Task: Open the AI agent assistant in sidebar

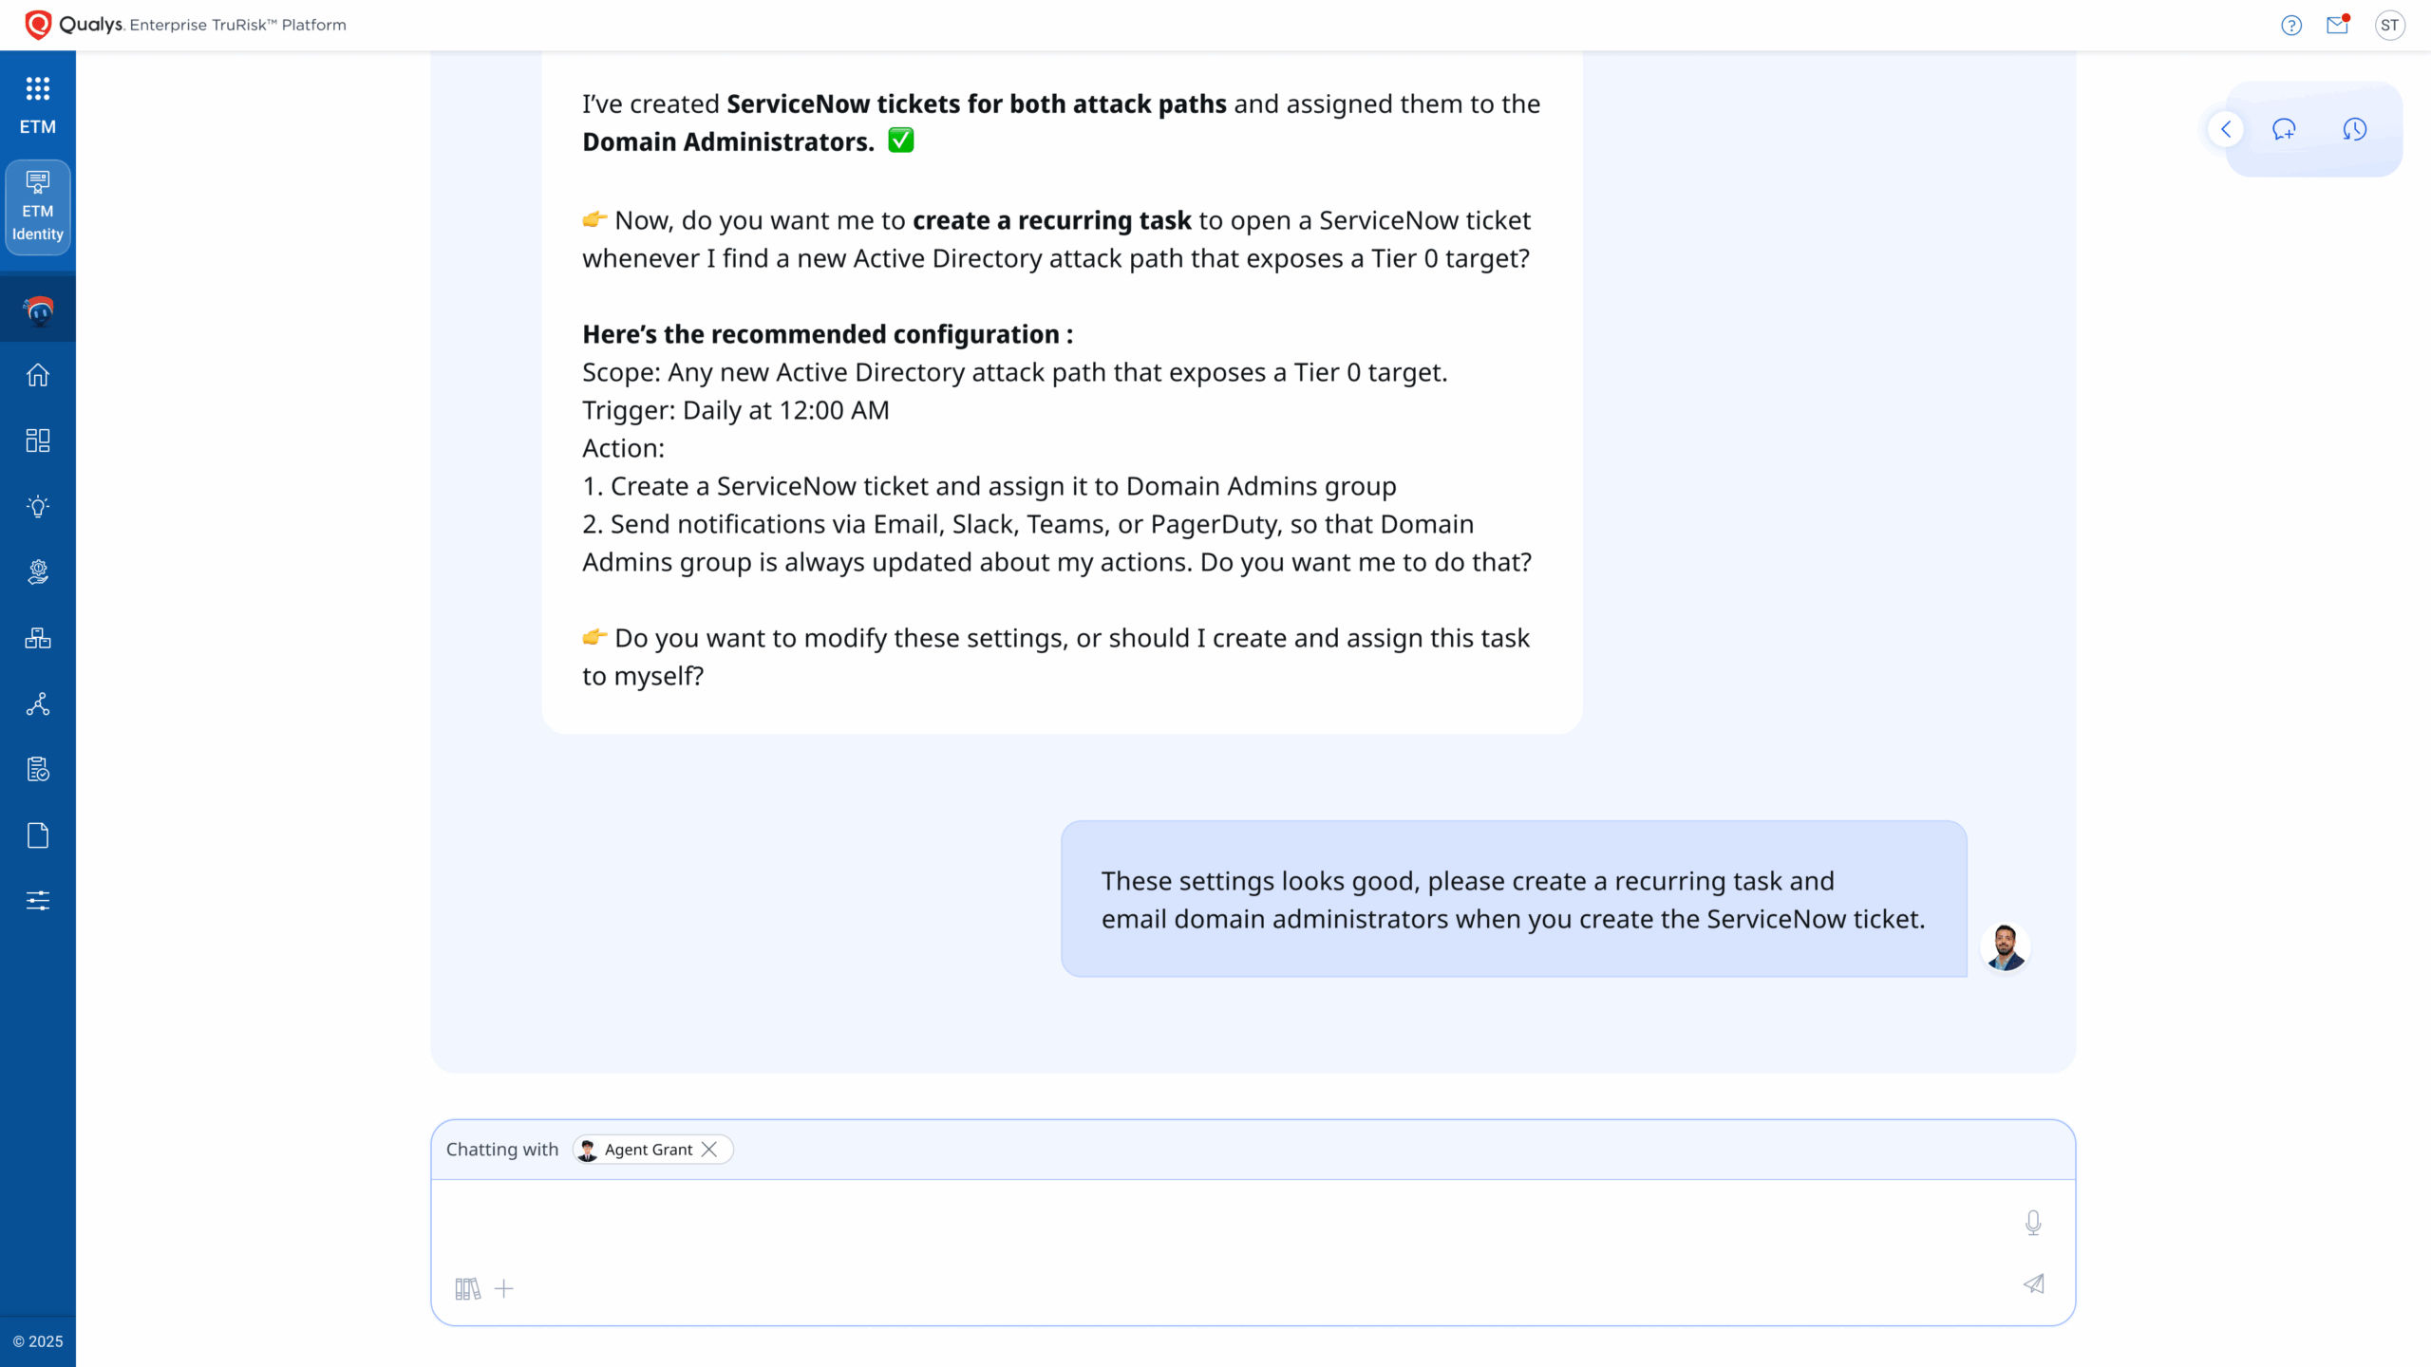Action: (38, 309)
